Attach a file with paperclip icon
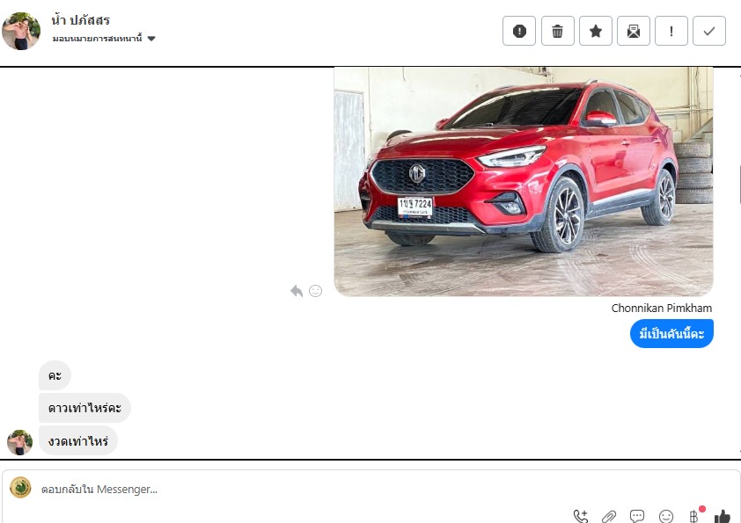This screenshot has height=523, width=741. (609, 516)
